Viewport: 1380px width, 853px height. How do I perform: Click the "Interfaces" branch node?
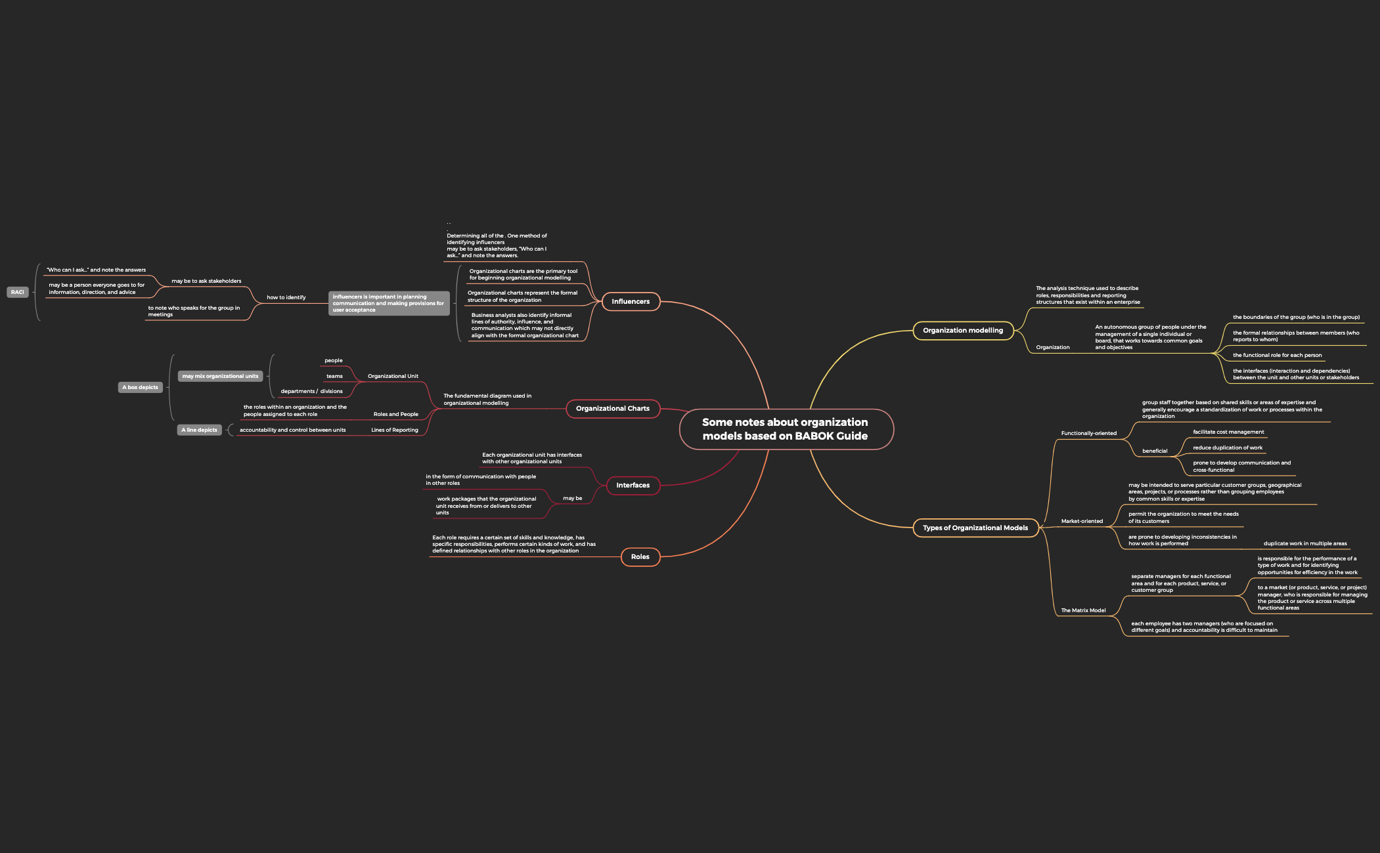(632, 485)
